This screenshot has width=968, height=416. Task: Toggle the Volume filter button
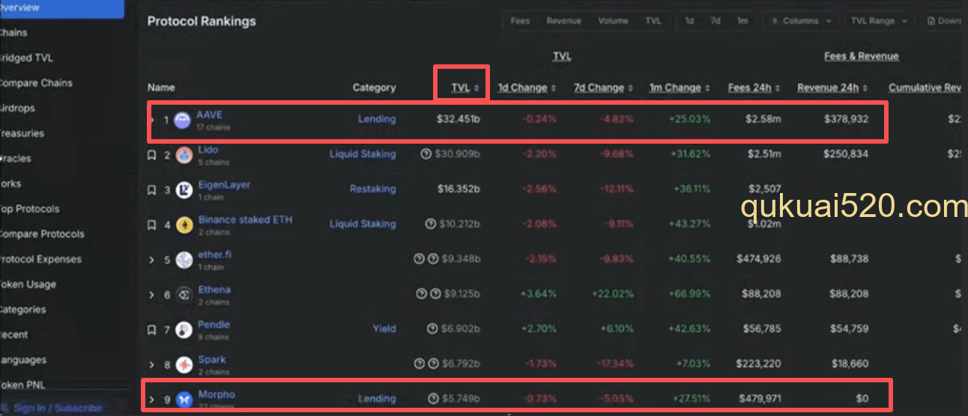pos(613,21)
